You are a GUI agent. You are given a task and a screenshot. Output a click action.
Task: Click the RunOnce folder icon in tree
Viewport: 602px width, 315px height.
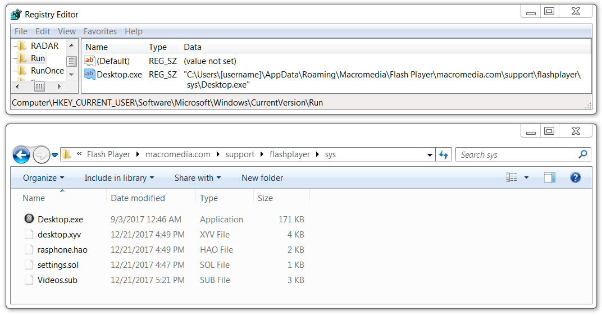point(22,71)
